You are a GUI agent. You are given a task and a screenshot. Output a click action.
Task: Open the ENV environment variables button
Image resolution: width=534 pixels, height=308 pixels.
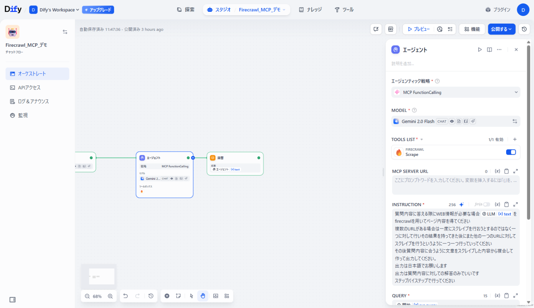pos(390,29)
